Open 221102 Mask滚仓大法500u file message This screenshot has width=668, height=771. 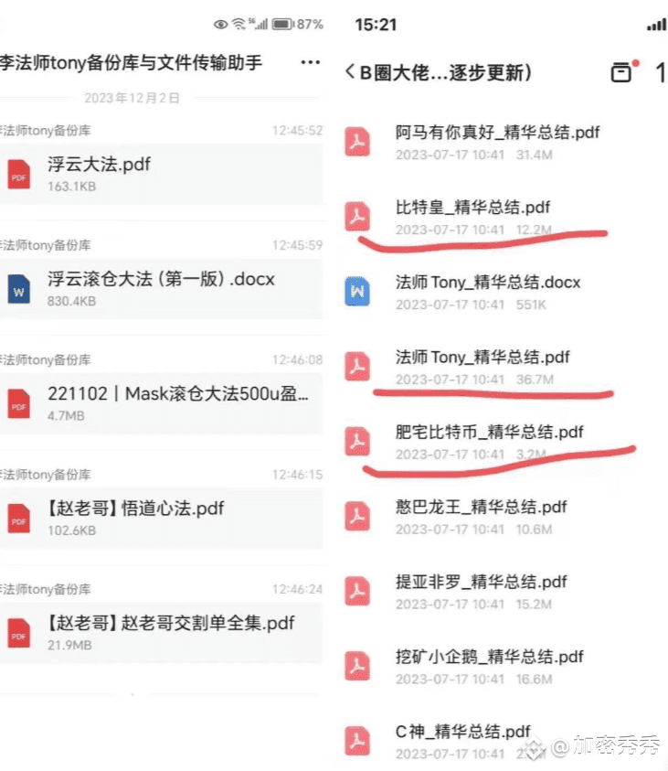(x=161, y=403)
